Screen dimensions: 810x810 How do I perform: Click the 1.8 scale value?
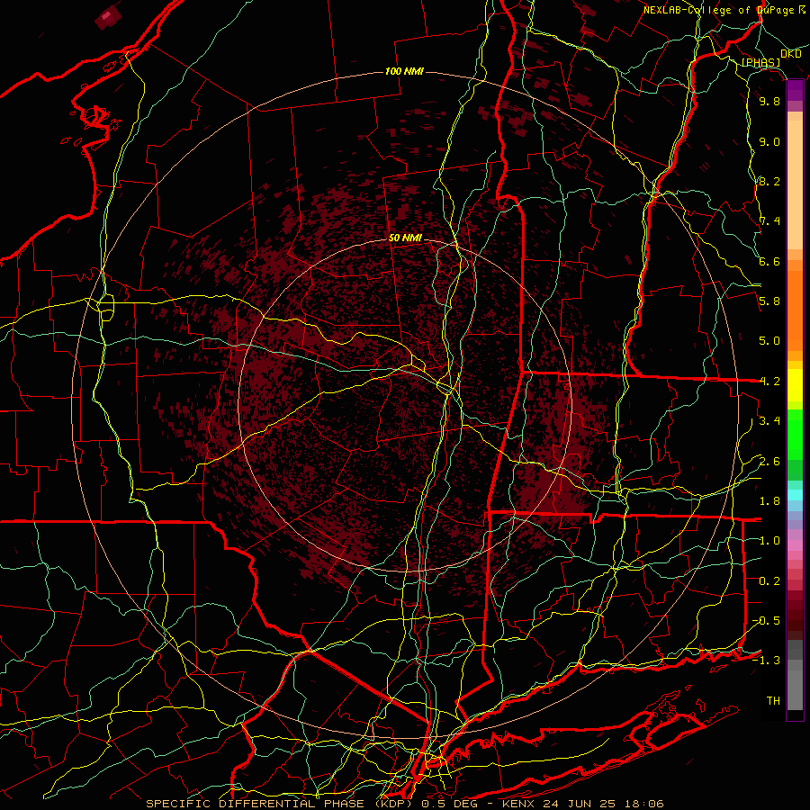pos(769,501)
